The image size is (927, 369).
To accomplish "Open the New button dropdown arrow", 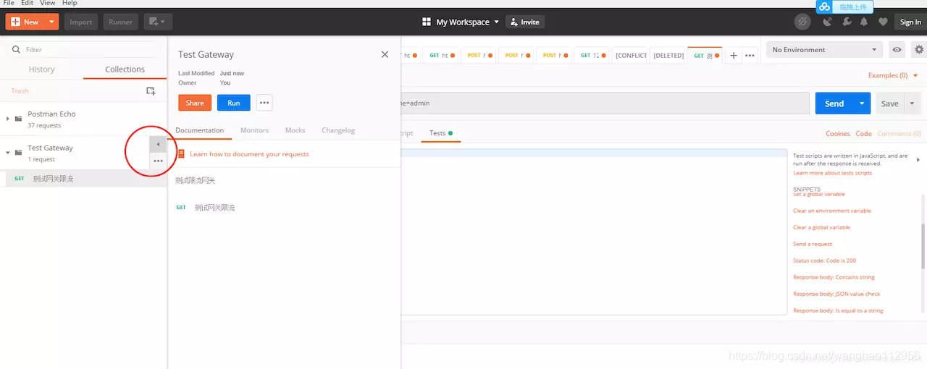I will coord(51,22).
